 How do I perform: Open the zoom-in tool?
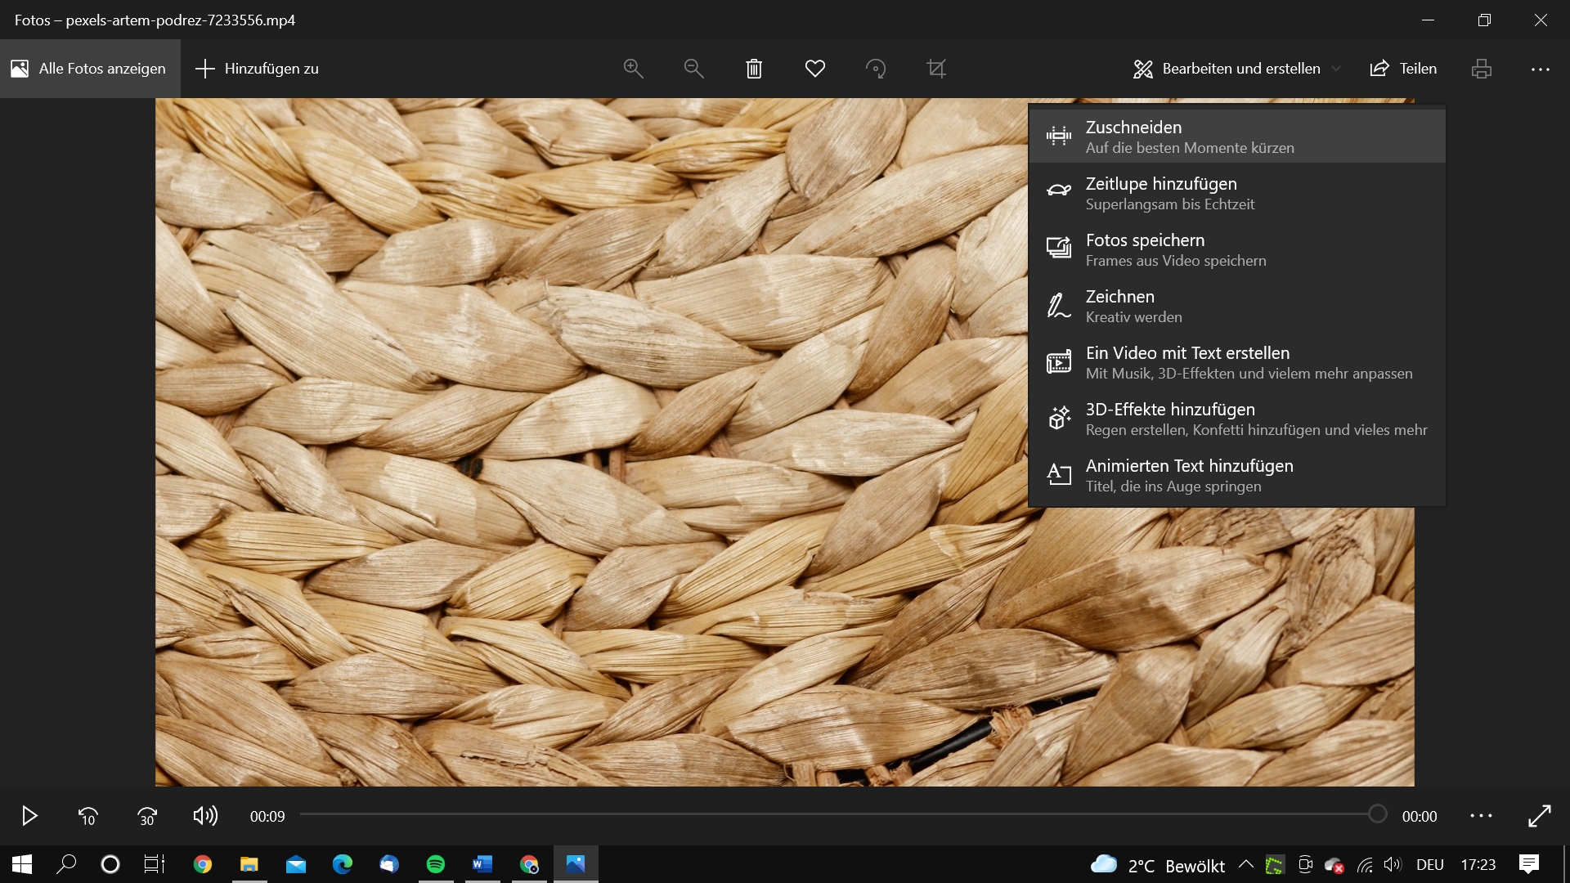[633, 69]
